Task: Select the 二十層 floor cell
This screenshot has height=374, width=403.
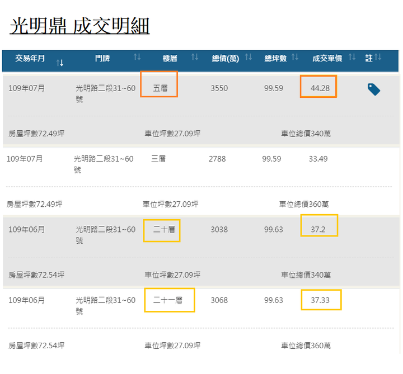Action: [x=164, y=229]
